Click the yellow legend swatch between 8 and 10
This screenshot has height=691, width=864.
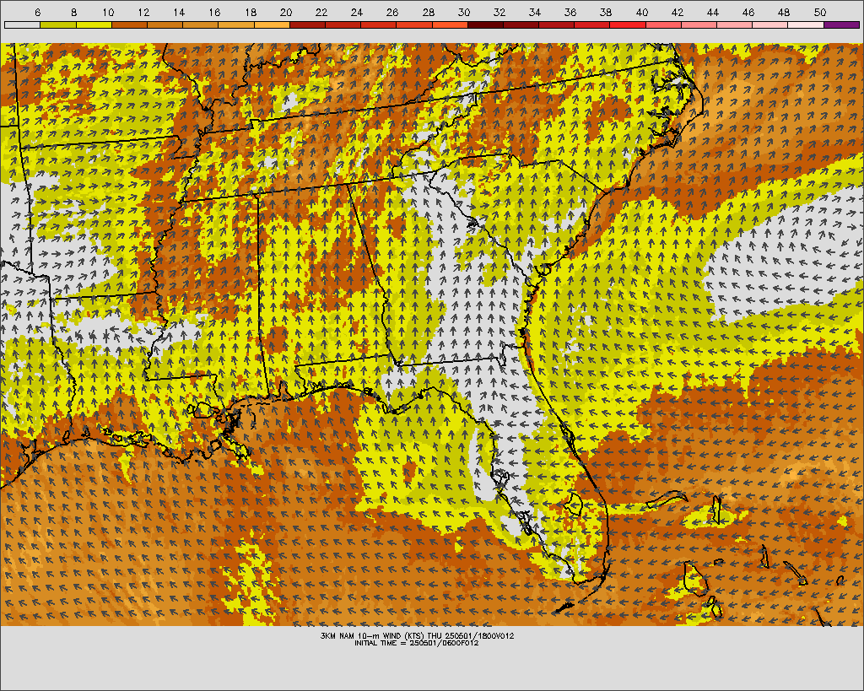click(x=94, y=24)
